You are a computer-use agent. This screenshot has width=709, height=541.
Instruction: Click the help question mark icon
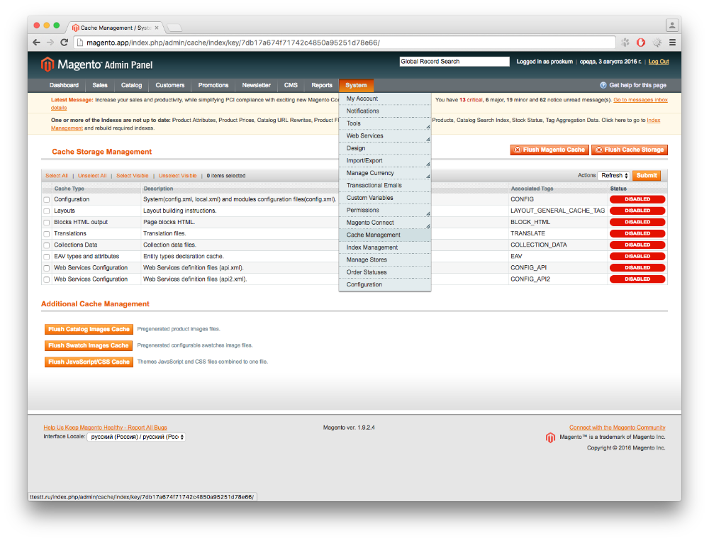click(x=603, y=85)
